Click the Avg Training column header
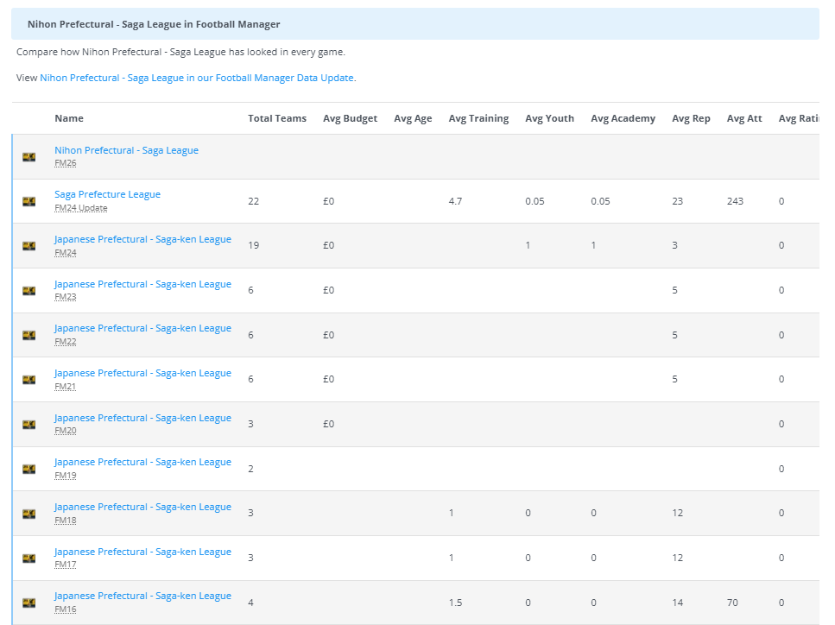Screen dimensions: 835x625 point(478,118)
